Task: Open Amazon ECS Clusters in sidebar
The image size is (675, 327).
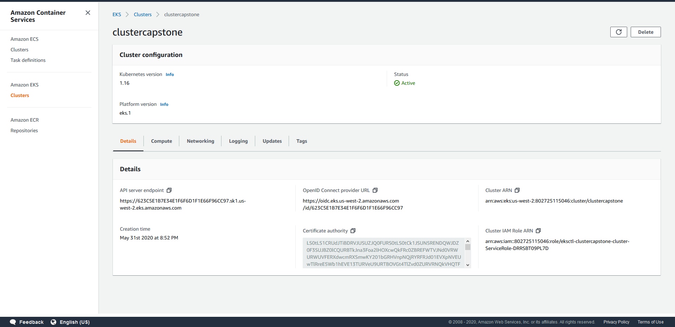Action: (19, 50)
